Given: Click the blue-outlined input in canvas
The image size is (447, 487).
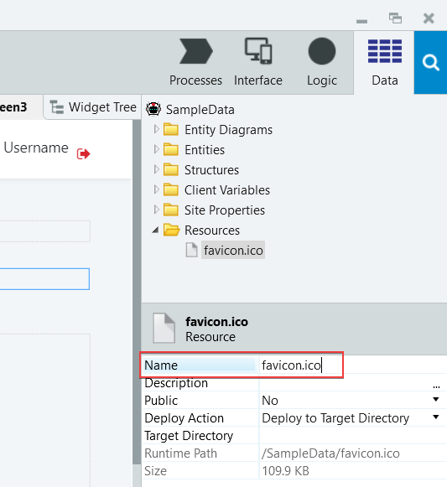Looking at the screenshot, I should 44,279.
